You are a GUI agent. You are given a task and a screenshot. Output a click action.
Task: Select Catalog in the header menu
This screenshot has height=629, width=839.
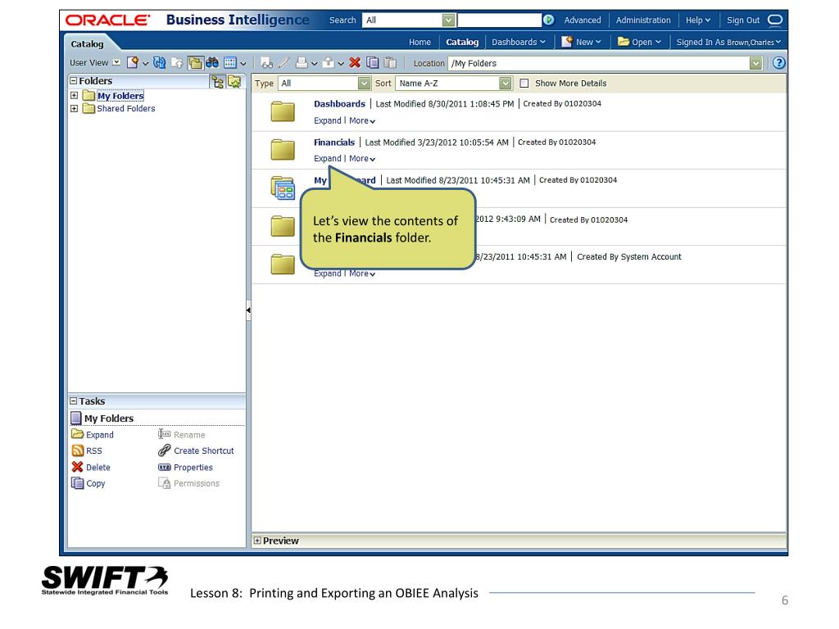tap(462, 42)
